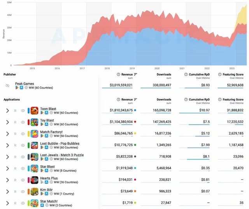
Task: Click the yellow color swatch for Match Factory!
Action: click(x=135, y=133)
